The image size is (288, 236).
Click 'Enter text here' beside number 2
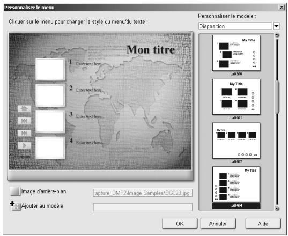click(89, 90)
